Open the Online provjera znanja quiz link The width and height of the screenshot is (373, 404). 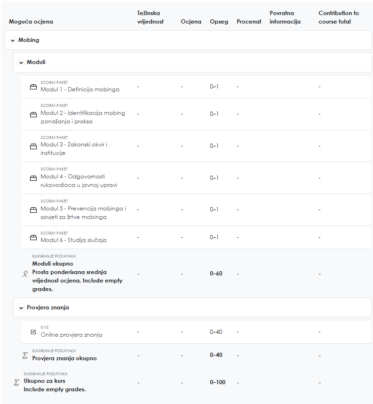click(x=71, y=335)
